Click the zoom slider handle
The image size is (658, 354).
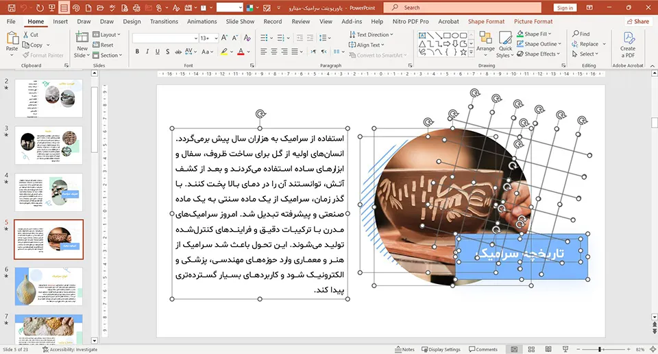coord(600,349)
